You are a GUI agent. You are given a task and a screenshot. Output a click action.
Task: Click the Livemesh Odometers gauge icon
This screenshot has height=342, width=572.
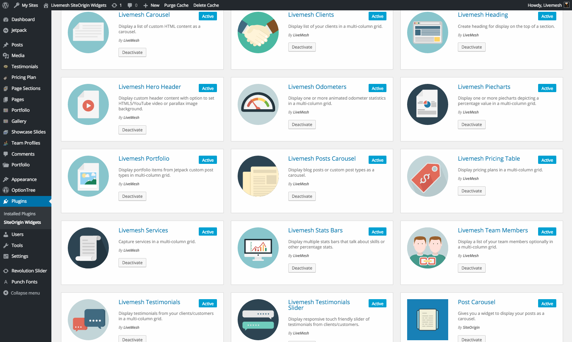click(x=258, y=105)
